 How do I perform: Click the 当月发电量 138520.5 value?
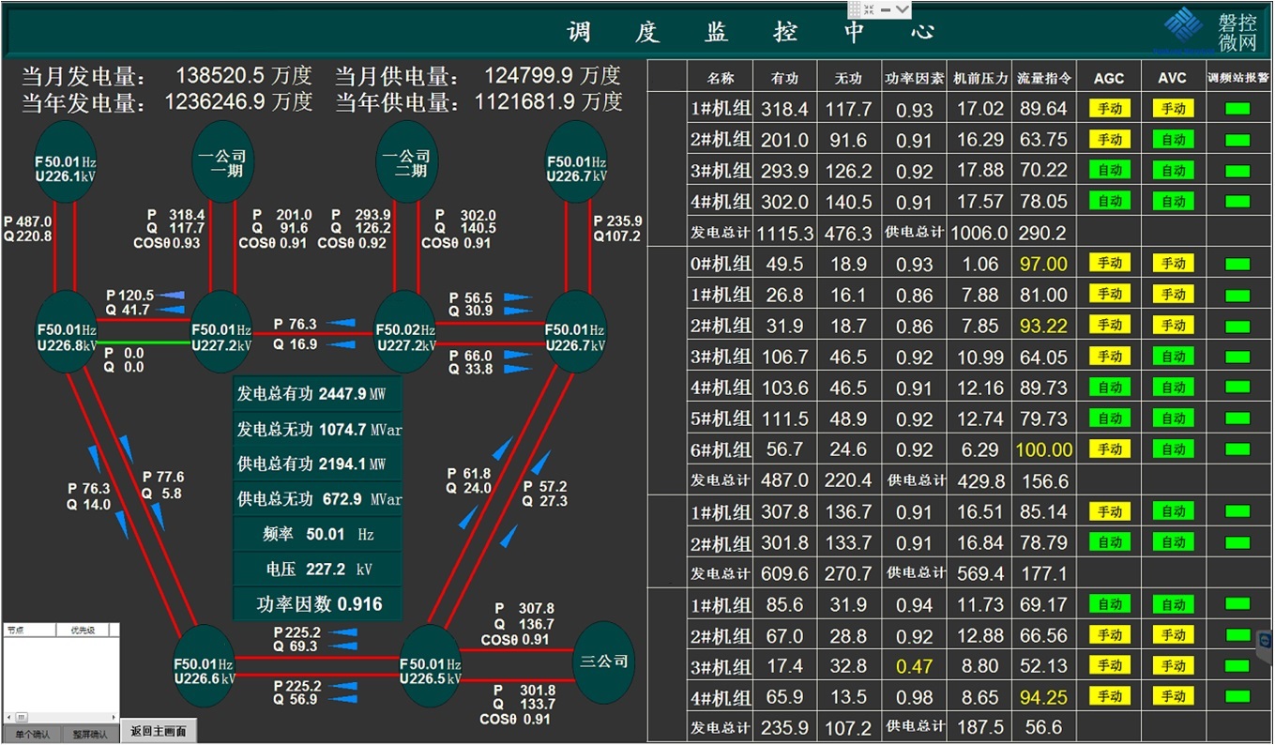pyautogui.click(x=221, y=76)
